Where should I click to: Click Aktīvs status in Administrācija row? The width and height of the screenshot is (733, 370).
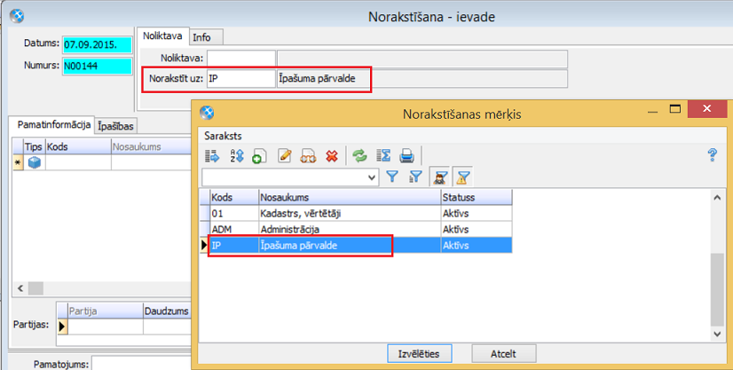tap(476, 230)
